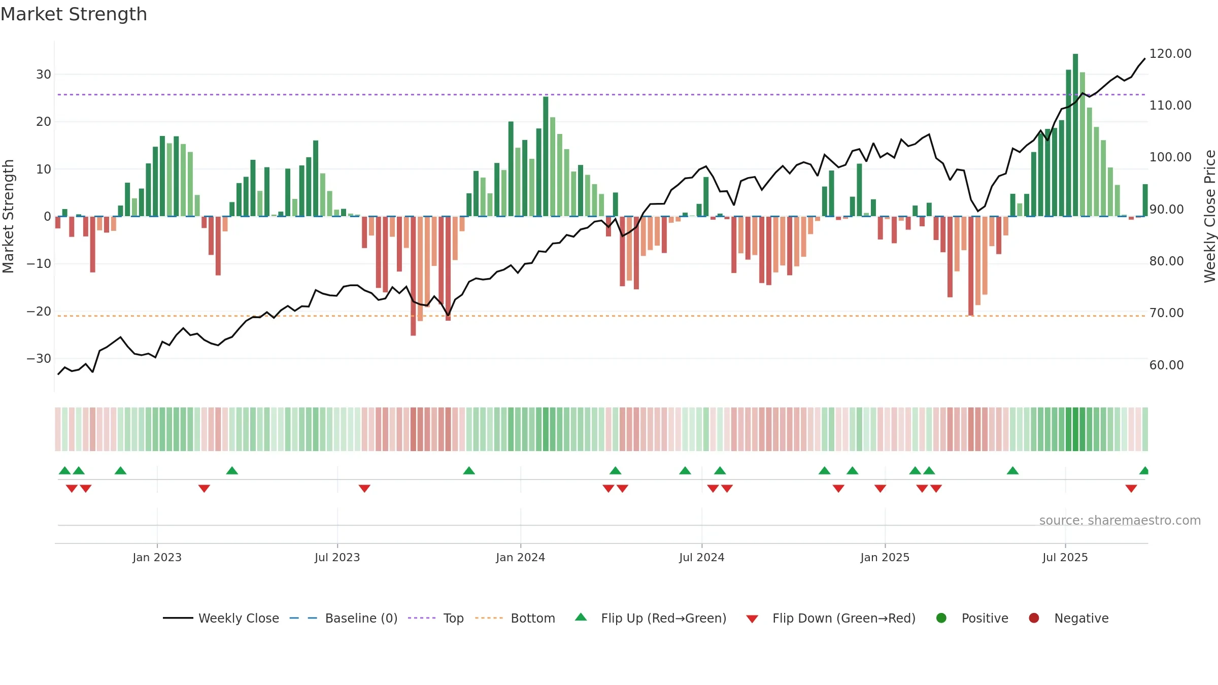Toggle Flip Up (Red→Green) legend entry
Screen dimensions: 1218x685
click(x=651, y=618)
